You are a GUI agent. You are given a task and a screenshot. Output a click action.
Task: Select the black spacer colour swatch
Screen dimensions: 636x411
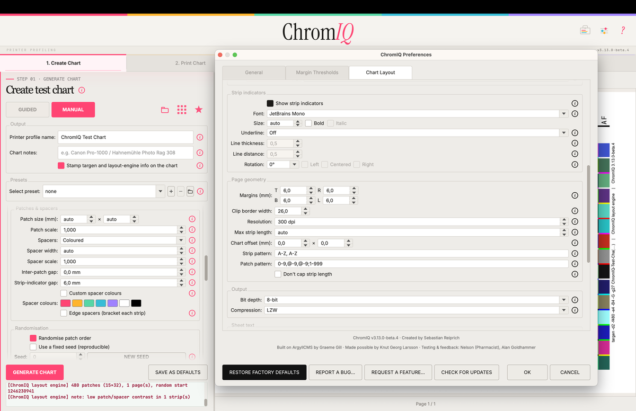tap(136, 303)
